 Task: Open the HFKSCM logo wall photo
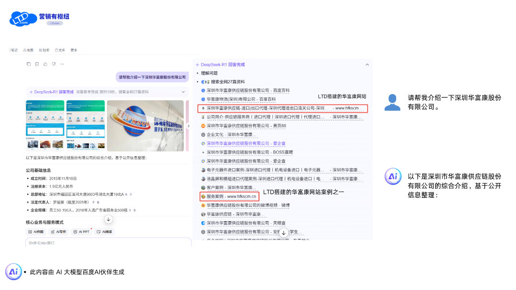tap(145, 126)
